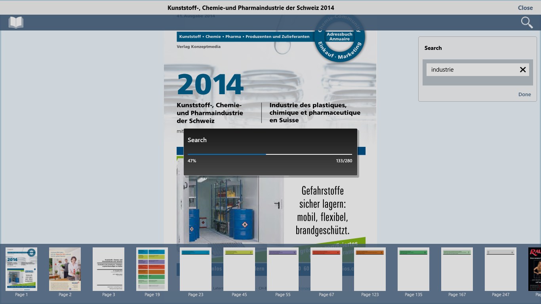The image size is (541, 304).
Task: Open Page 19 thumbnail
Action: pyautogui.click(x=152, y=269)
